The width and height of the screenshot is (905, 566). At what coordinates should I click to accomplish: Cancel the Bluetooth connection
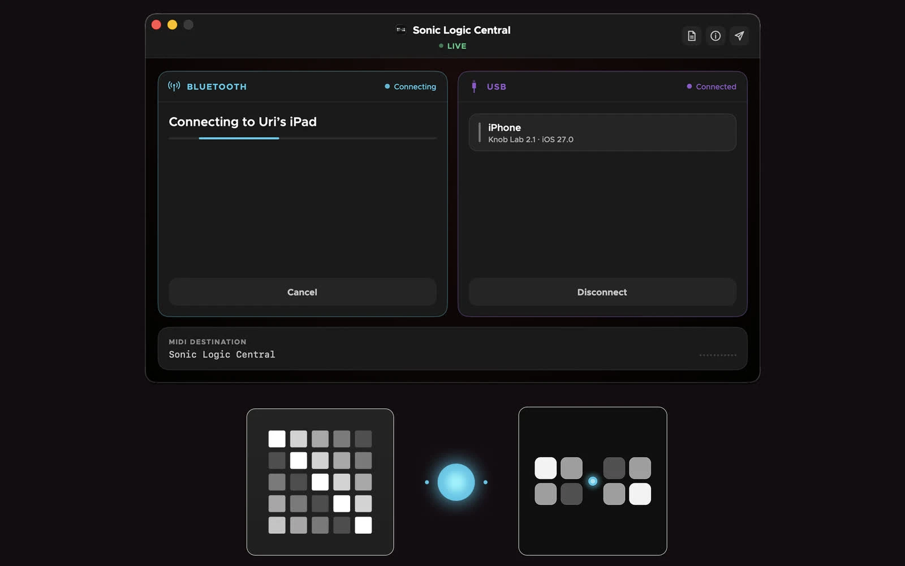[x=302, y=292]
